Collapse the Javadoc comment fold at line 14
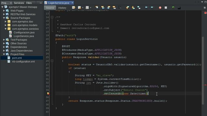The width and height of the screenshot is (207, 116). (52, 17)
